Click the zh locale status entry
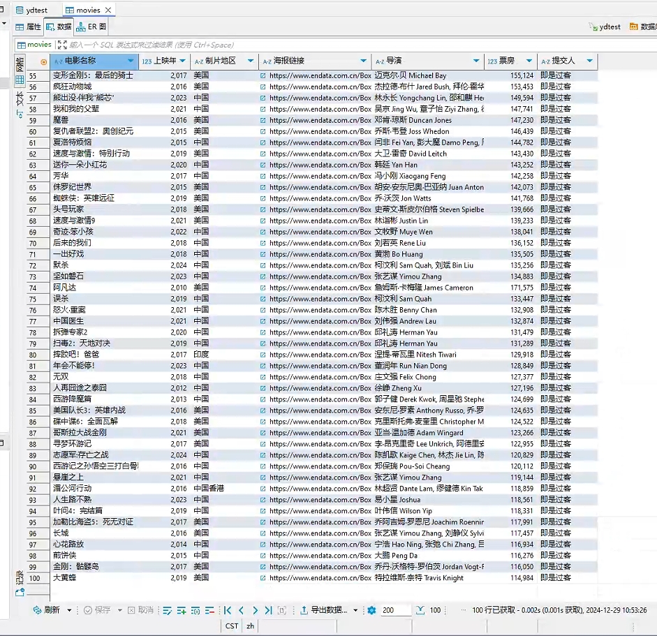 [250, 626]
